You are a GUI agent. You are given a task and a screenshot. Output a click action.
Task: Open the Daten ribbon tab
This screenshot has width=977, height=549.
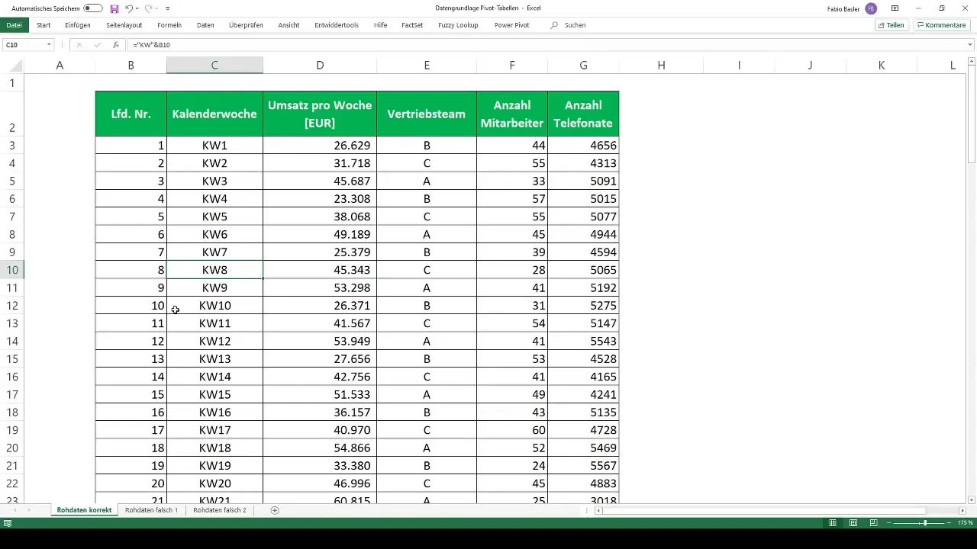[x=205, y=25]
